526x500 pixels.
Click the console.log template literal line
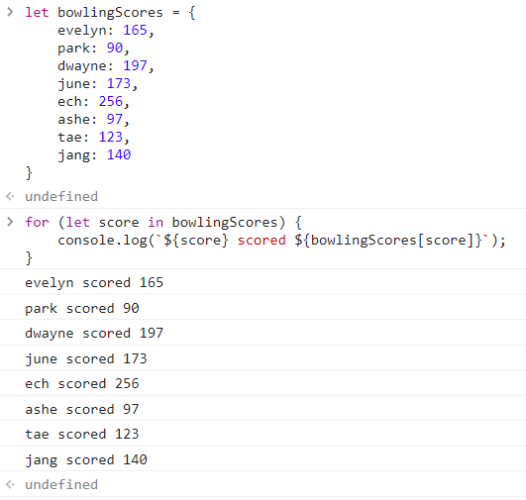coord(281,241)
